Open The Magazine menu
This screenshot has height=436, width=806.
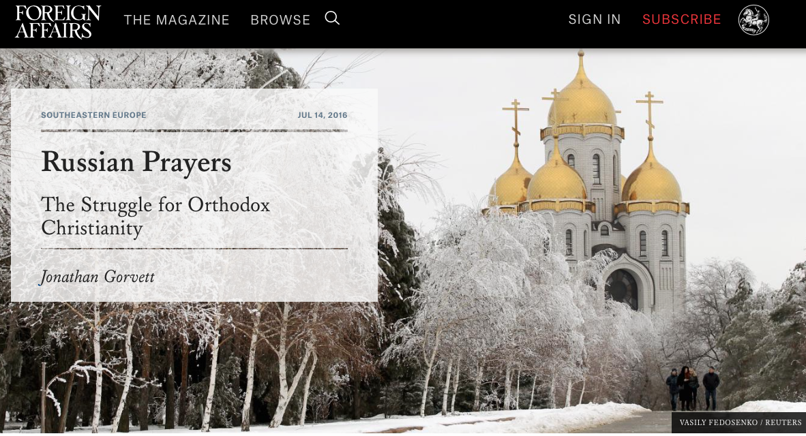click(177, 20)
